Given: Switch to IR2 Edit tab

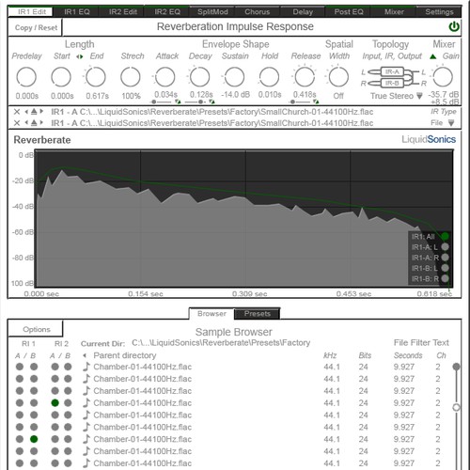Looking at the screenshot, I should pyautogui.click(x=123, y=12).
